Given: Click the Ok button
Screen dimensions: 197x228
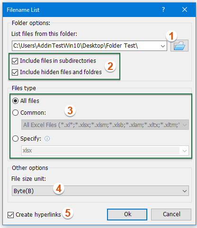Looking at the screenshot, I should point(127,214).
